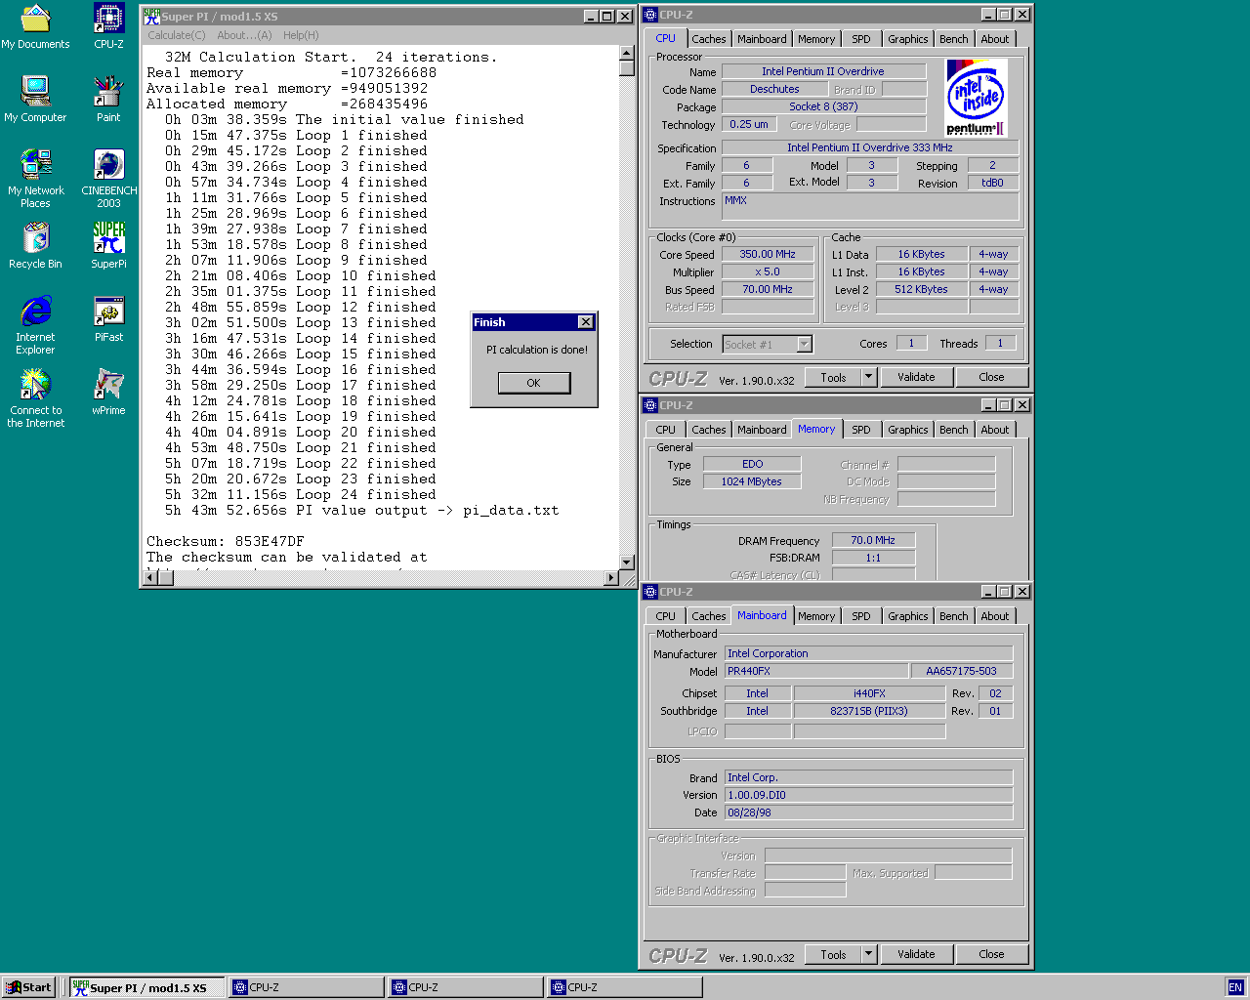Image resolution: width=1250 pixels, height=1000 pixels.
Task: Select CPU tab in middle CPU-Z window
Action: coord(665,430)
